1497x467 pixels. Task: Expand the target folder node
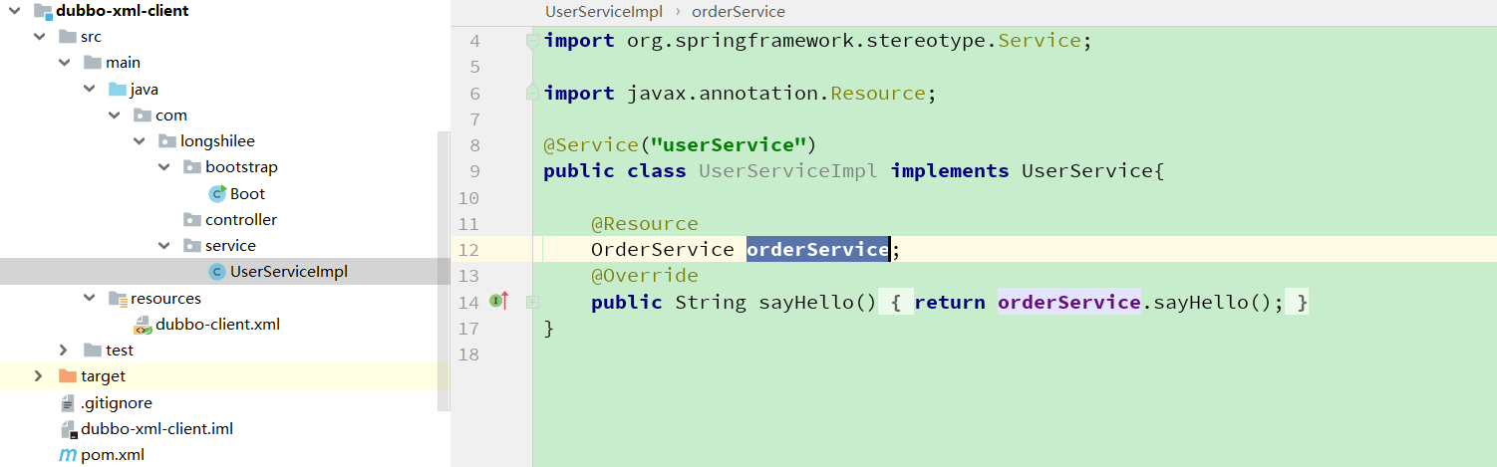38,376
